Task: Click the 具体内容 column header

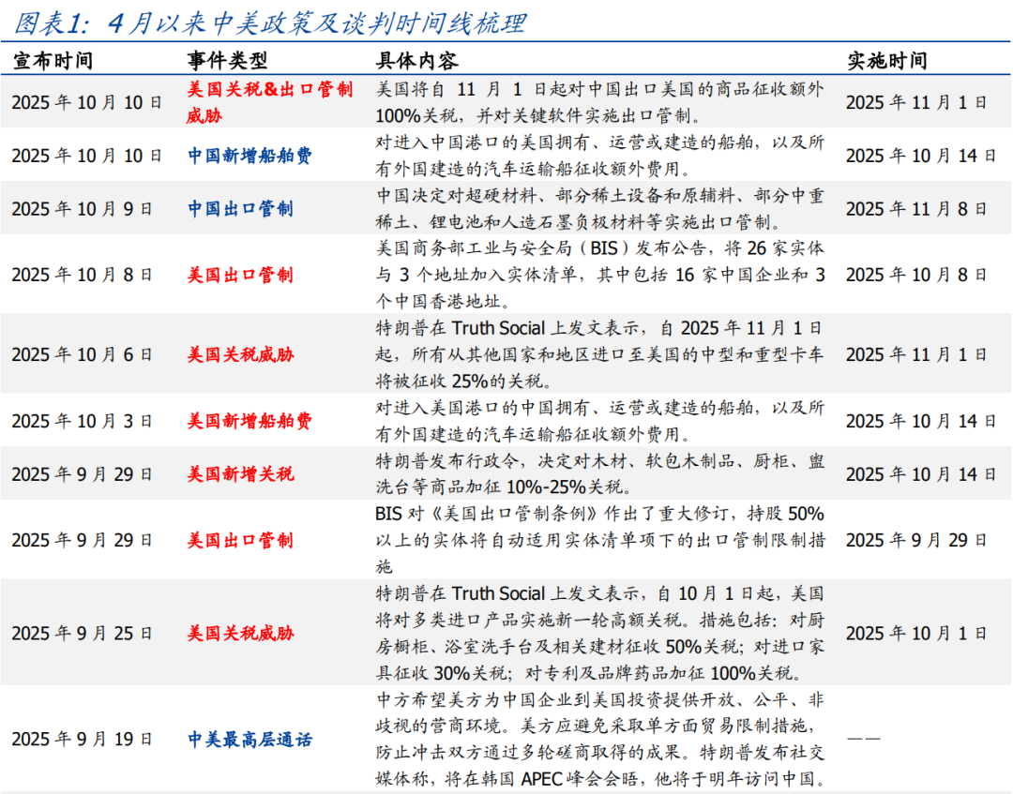Action: (x=416, y=61)
